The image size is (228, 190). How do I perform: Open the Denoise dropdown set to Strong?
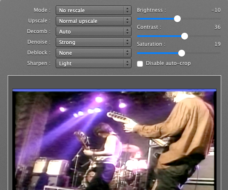pyautogui.click(x=94, y=42)
